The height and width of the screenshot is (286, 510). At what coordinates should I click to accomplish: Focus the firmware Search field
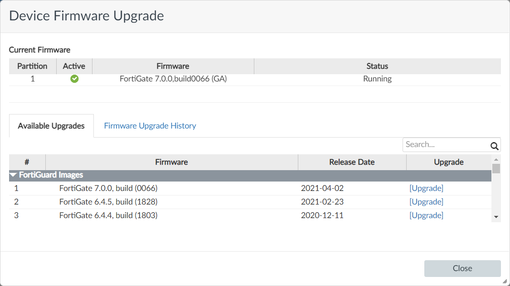pos(446,145)
